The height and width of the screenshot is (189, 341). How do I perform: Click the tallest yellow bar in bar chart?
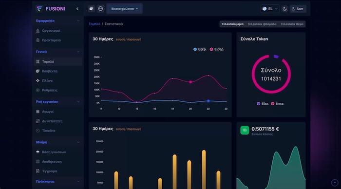tap(204, 170)
